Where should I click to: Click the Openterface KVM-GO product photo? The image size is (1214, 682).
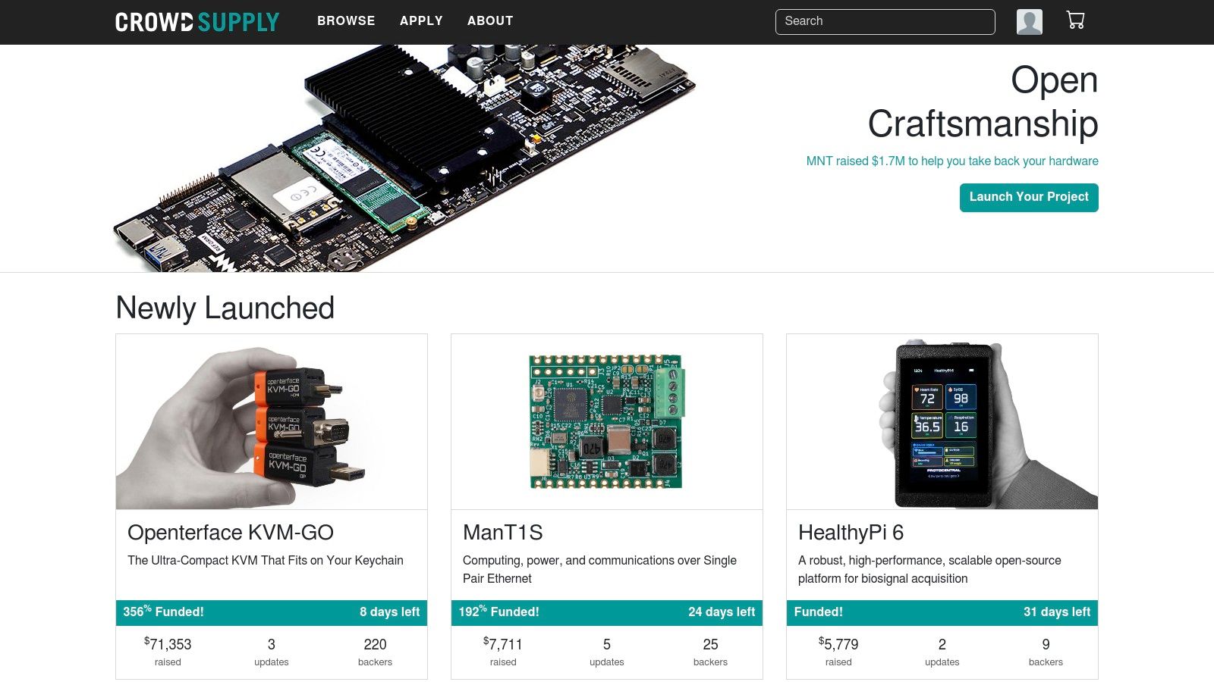(x=272, y=422)
